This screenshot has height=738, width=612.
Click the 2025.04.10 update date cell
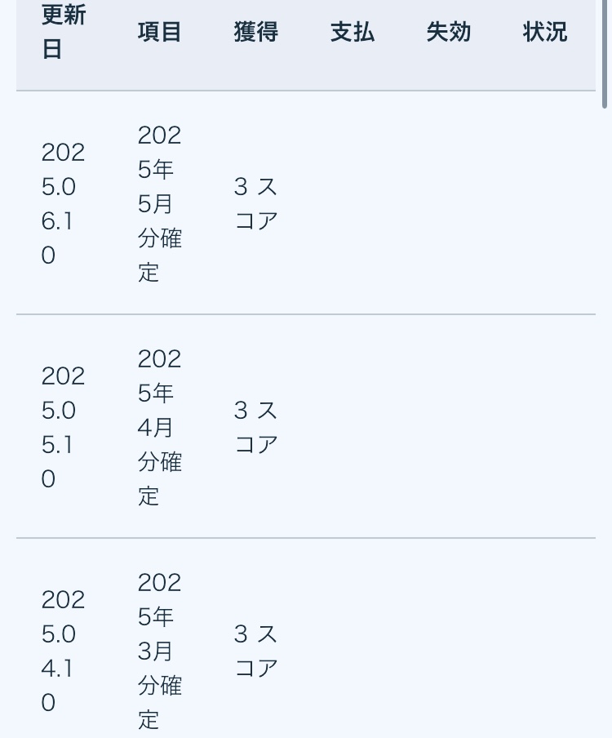[64, 650]
